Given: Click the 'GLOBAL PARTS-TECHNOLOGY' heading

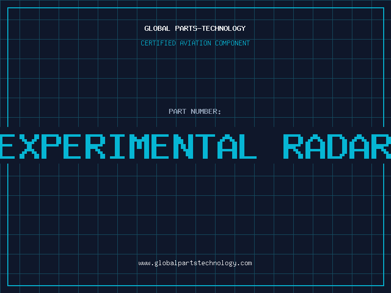Looking at the screenshot, I should click(195, 29).
